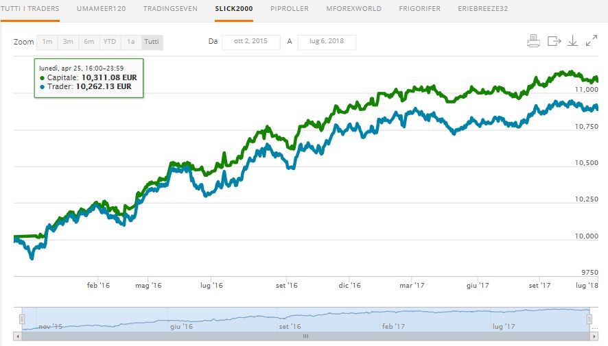Grab left handle of range navigator
608x346 pixels.
(x=22, y=319)
